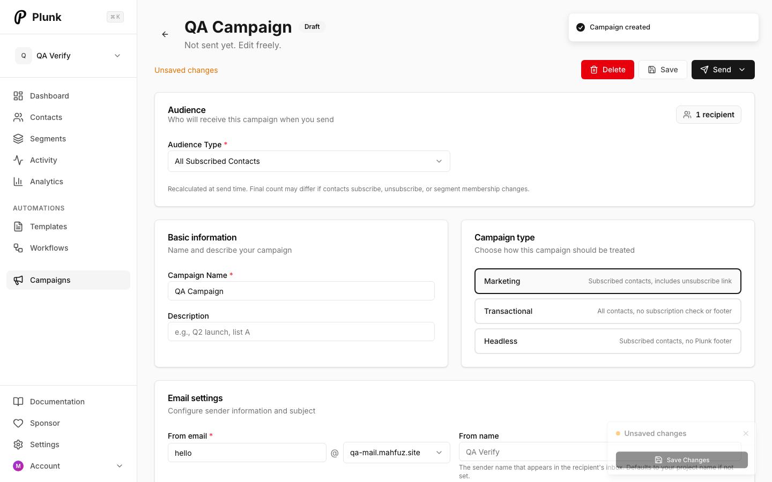Screen dimensions: 772x482
Task: Click the command-K search shortcut badge
Action: [x=115, y=17]
